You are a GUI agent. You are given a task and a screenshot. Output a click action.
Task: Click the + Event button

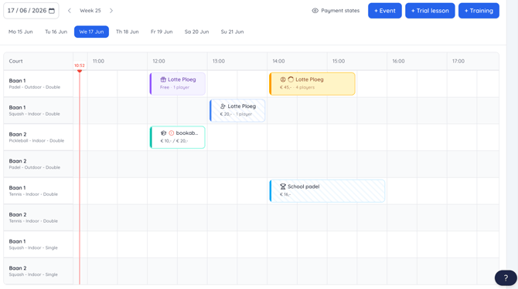385,11
